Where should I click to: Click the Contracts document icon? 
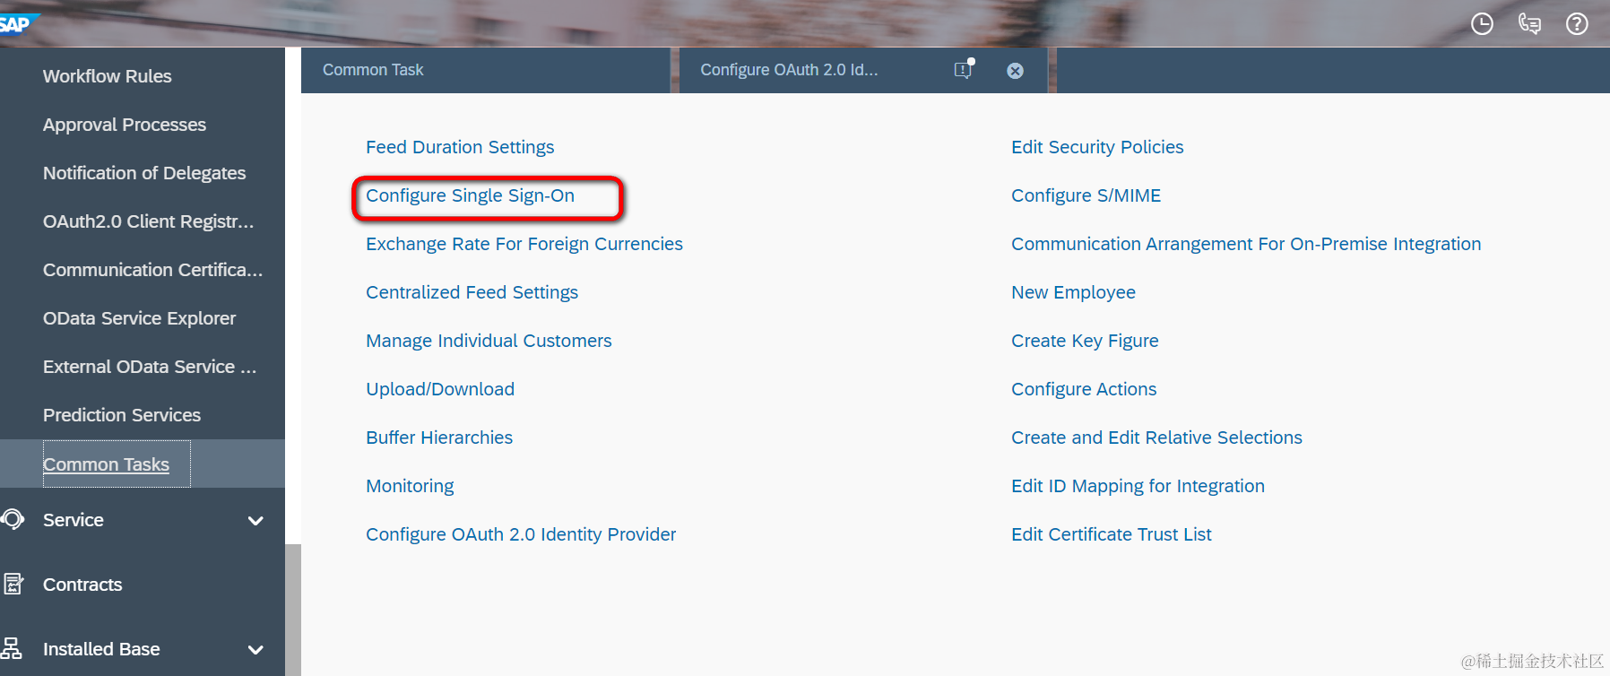13,584
